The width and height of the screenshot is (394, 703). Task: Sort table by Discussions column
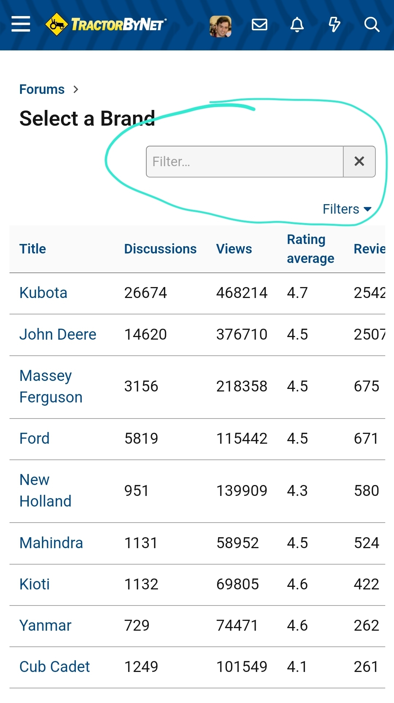point(160,249)
